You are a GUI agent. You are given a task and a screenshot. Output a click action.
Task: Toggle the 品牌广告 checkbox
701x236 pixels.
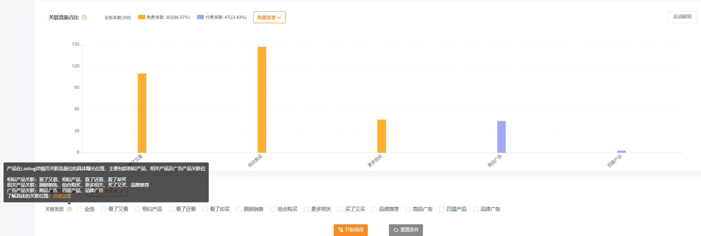(x=476, y=209)
